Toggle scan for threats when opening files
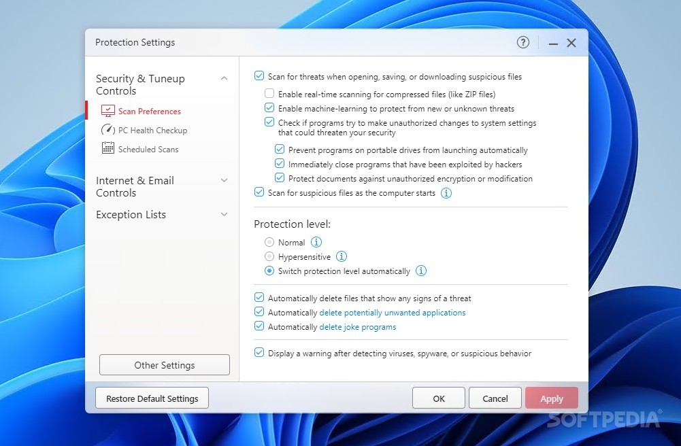 [x=259, y=76]
